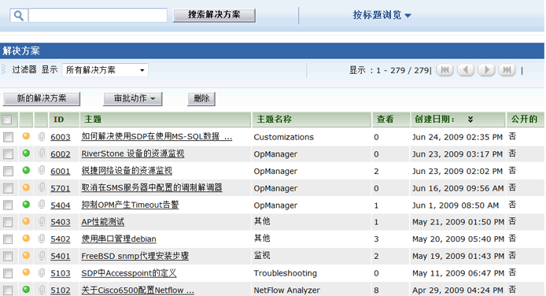Expand the 审批动作 dropdown menu

[x=133, y=98]
